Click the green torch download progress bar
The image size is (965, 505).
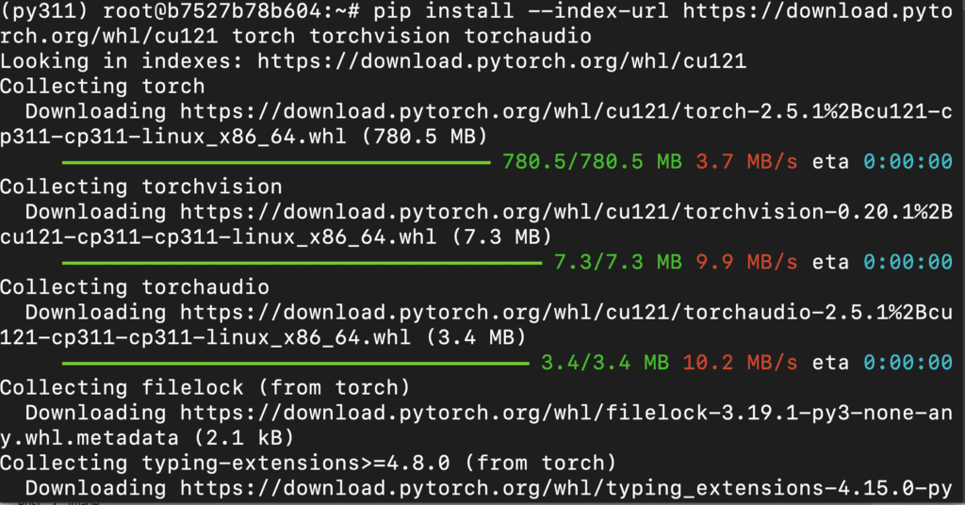(x=275, y=162)
